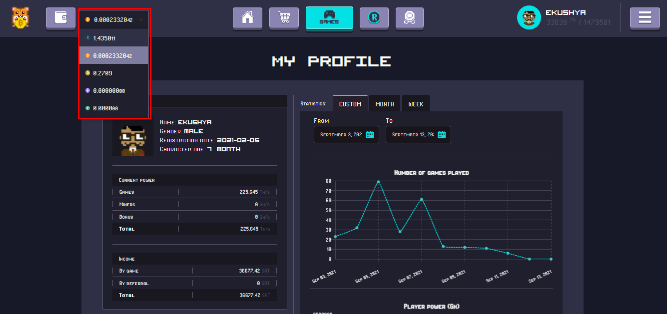Viewport: 667px width, 314px height.
Task: Click the Current power Total row label
Action: tap(126, 229)
